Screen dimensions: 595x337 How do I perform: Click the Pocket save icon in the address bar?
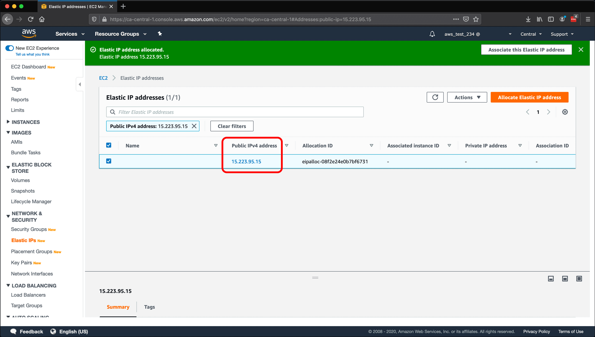tap(466, 19)
